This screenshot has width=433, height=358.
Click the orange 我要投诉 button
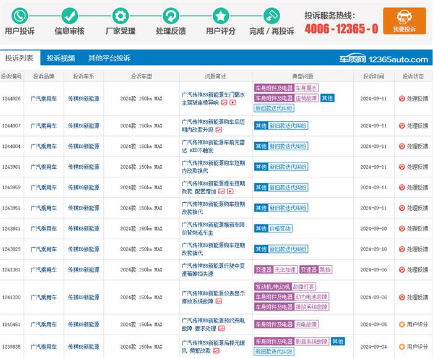point(405,21)
